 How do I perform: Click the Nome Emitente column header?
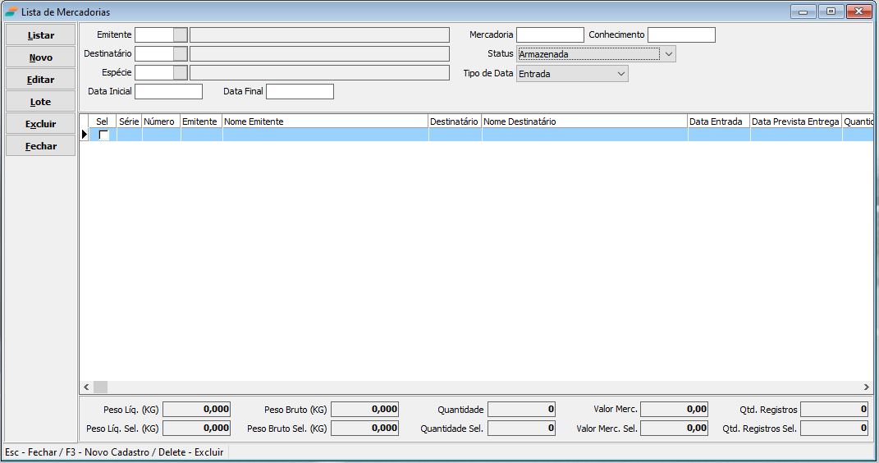325,121
